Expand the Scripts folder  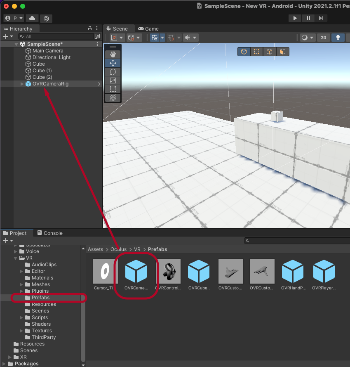click(21, 317)
